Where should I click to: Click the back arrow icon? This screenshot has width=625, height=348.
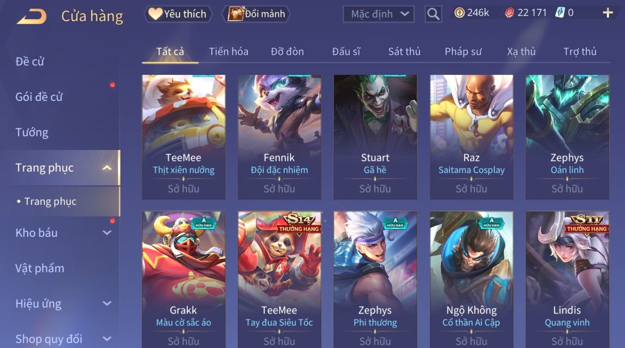pyautogui.click(x=31, y=17)
